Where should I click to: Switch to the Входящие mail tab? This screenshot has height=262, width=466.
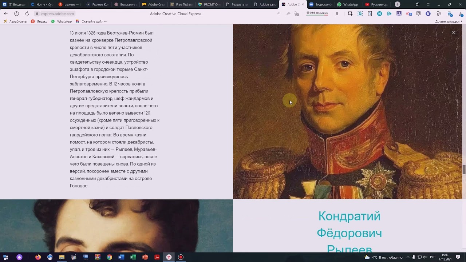pyautogui.click(x=14, y=4)
